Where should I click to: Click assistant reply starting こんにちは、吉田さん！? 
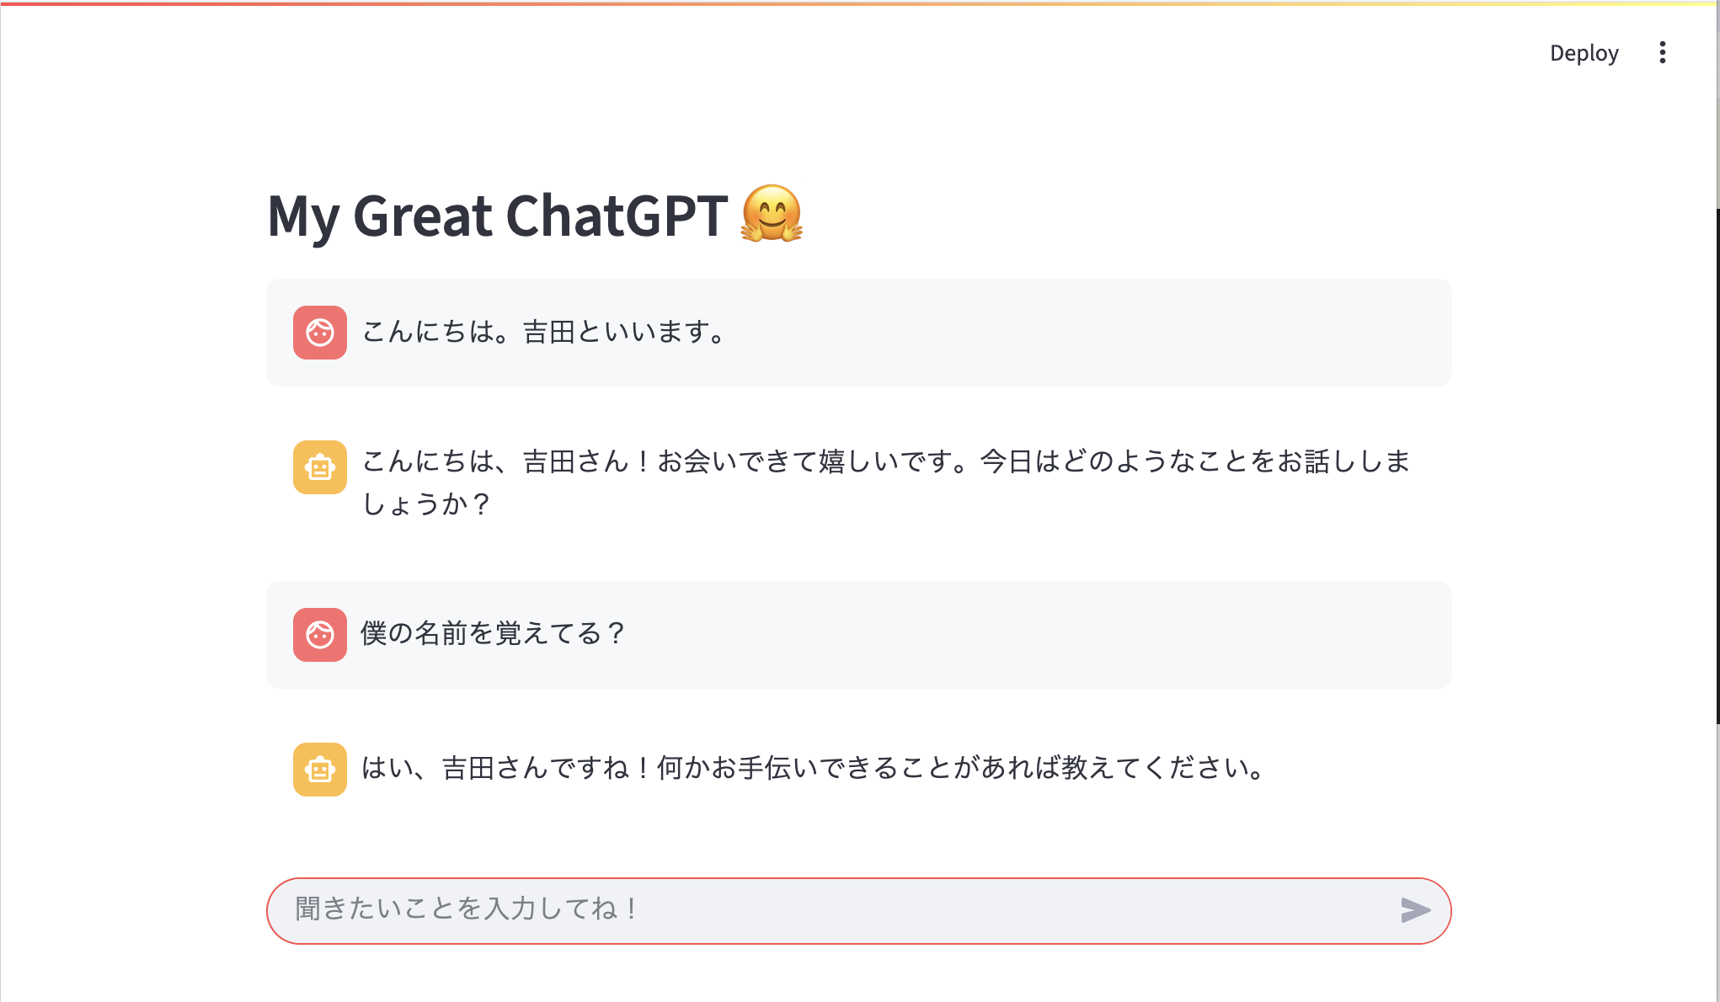(x=886, y=482)
